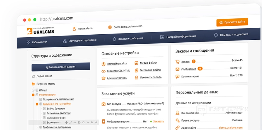Screen dimensions: 262x130
Task: Click the key icon beside Права доступа
Action: point(177,120)
